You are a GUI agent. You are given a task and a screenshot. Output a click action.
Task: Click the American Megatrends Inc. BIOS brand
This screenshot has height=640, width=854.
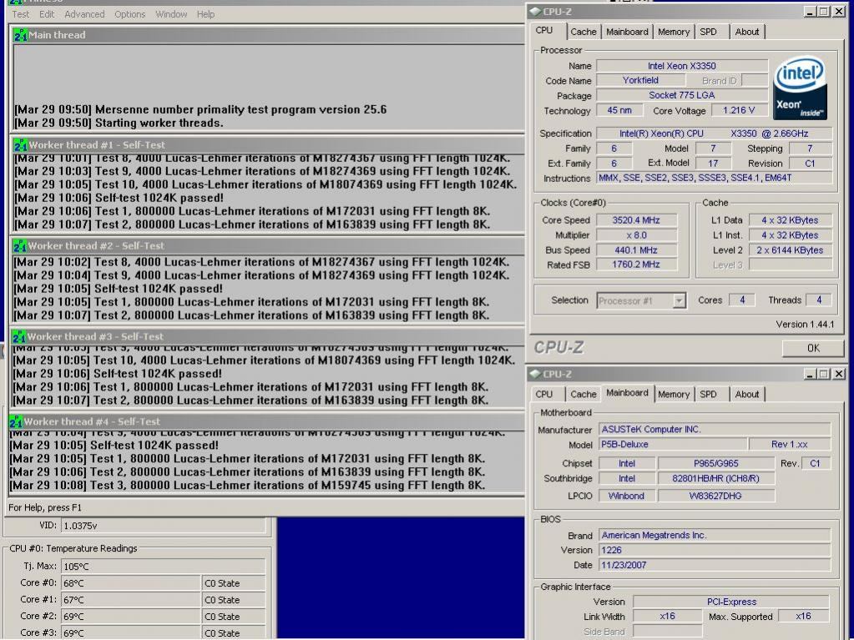(x=715, y=536)
